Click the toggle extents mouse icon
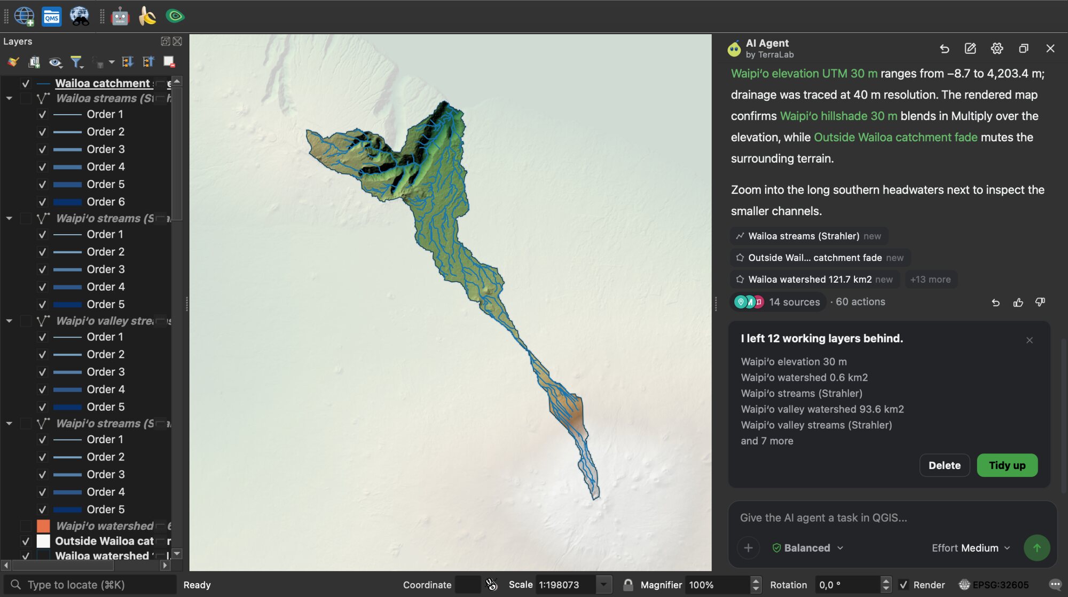Screen dimensions: 1068x597 (491, 585)
